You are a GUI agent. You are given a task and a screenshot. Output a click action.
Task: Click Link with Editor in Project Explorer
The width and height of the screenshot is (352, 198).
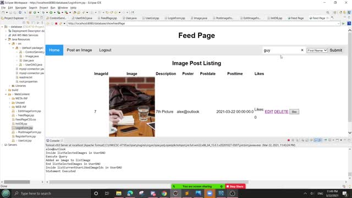(28, 23)
